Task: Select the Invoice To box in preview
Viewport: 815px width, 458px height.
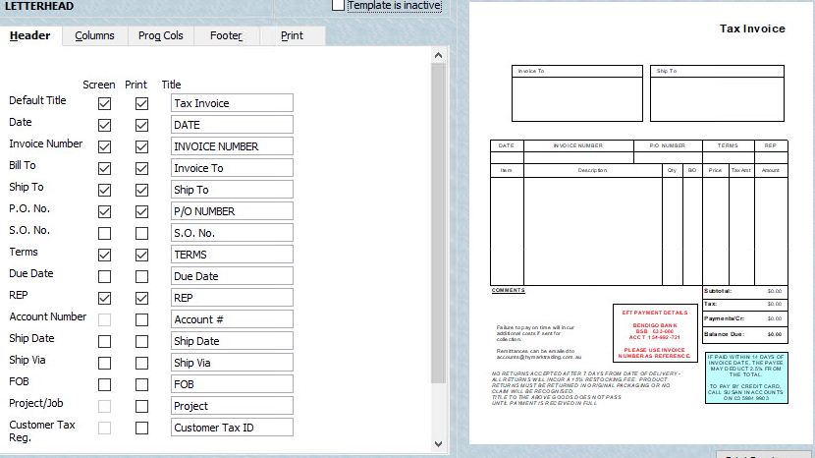Action: (x=577, y=93)
